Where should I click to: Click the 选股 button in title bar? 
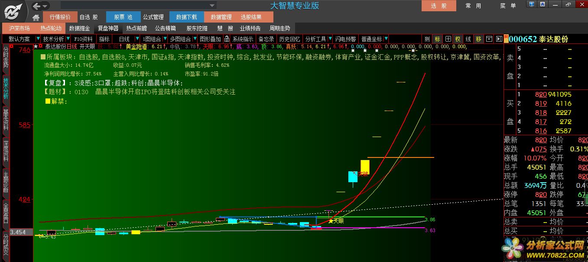[439, 6]
